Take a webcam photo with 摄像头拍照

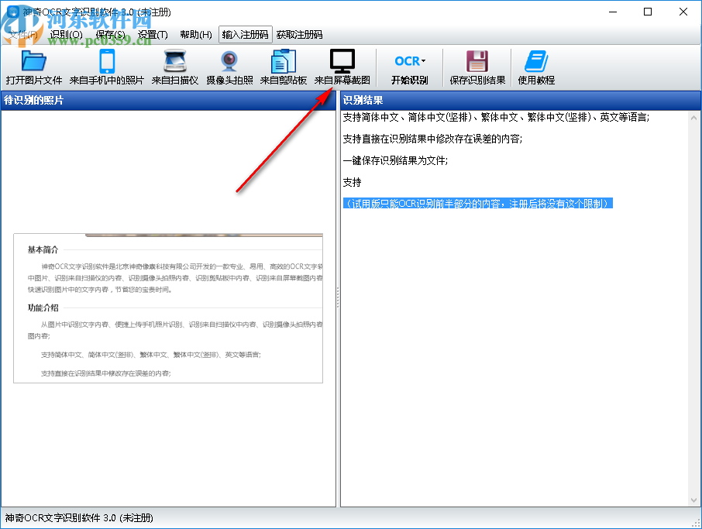point(229,68)
